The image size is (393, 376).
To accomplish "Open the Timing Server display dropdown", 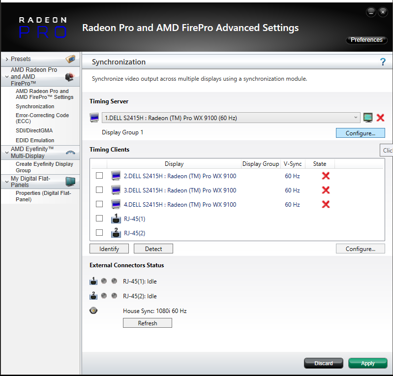I will click(x=231, y=118).
